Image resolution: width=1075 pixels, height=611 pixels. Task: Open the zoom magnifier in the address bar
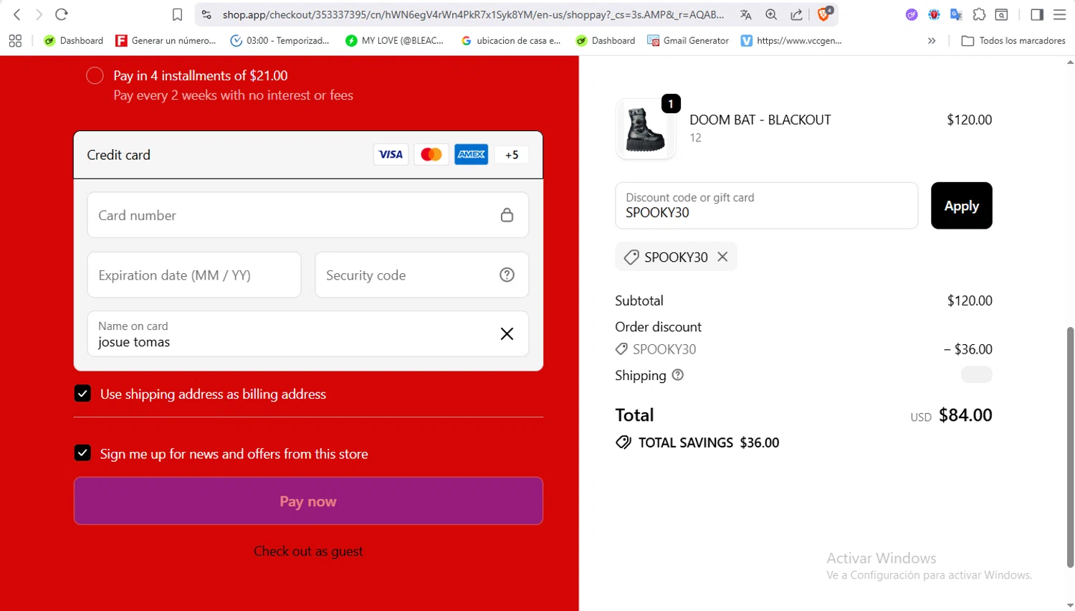771,14
